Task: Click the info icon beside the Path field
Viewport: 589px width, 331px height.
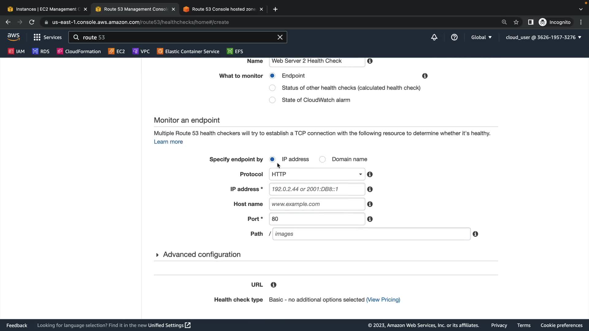Action: click(x=475, y=234)
